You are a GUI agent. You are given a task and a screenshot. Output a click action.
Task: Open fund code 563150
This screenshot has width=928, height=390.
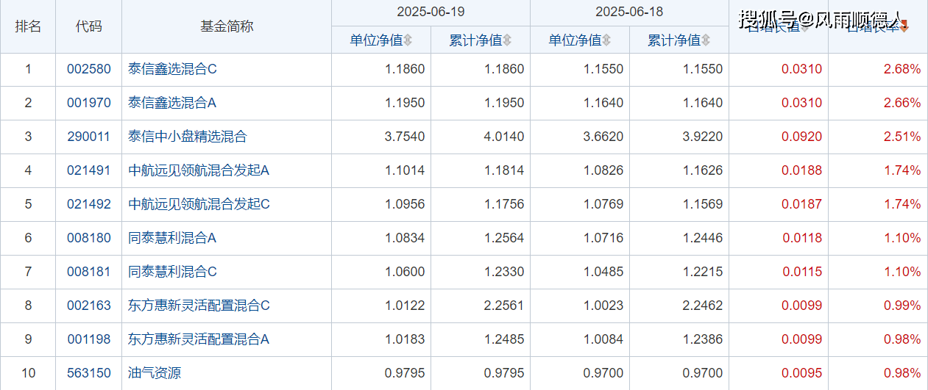click(x=89, y=373)
